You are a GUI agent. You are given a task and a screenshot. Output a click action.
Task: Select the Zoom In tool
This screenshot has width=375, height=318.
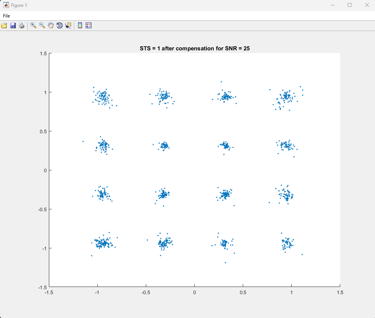(x=33, y=25)
